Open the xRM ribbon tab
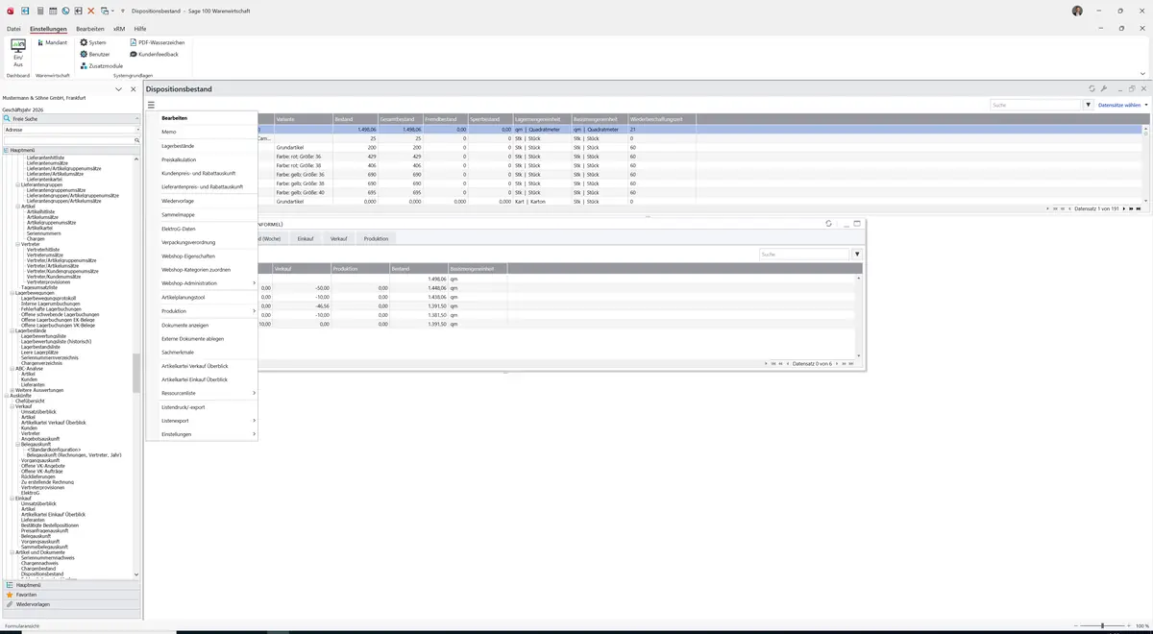The image size is (1153, 634). point(119,29)
